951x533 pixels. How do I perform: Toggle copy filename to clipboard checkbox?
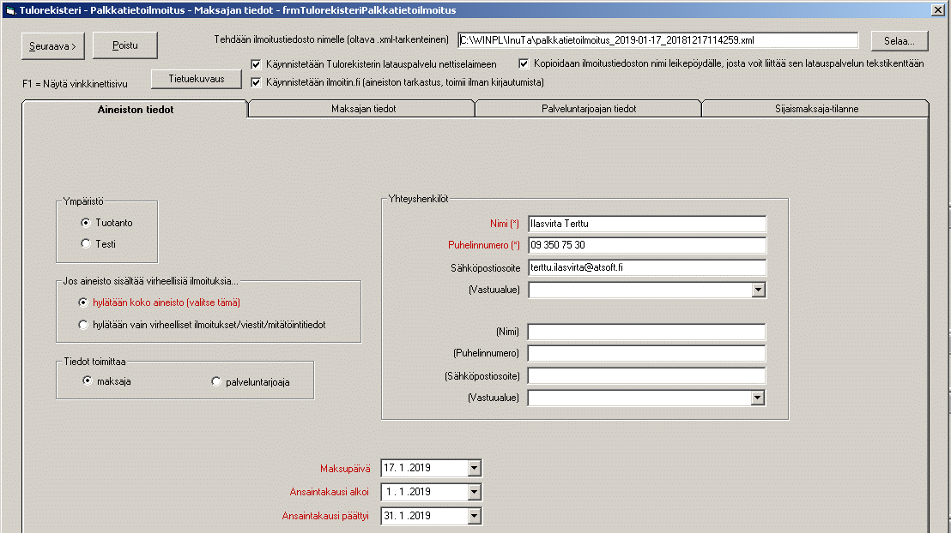(x=524, y=63)
